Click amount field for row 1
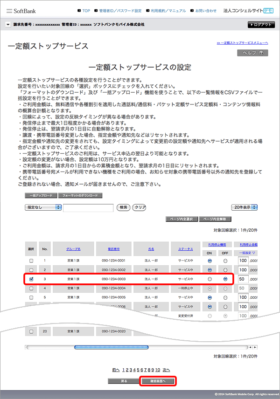Image resolution: width=280 pixels, height=399 pixels. 243,261
